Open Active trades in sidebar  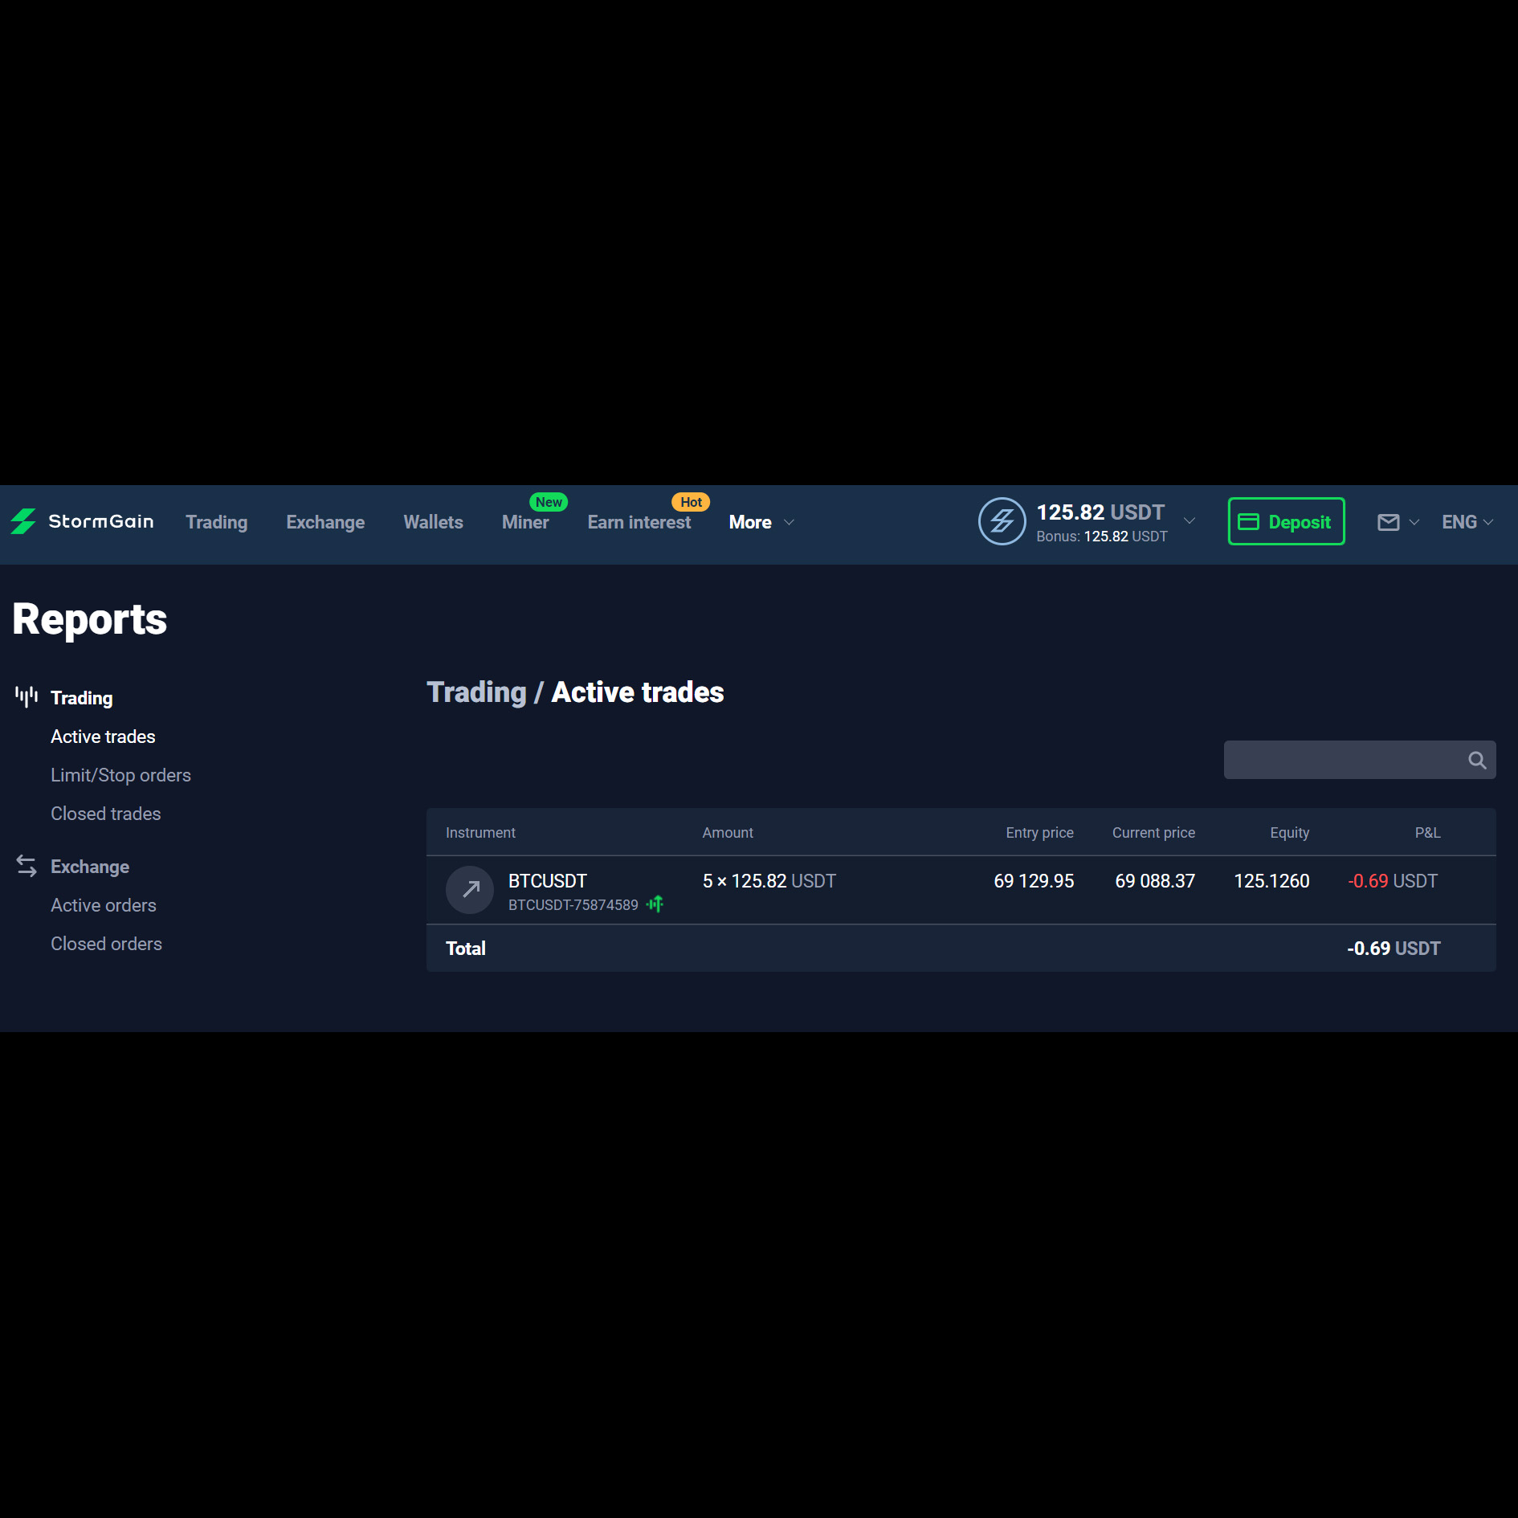[x=103, y=737]
